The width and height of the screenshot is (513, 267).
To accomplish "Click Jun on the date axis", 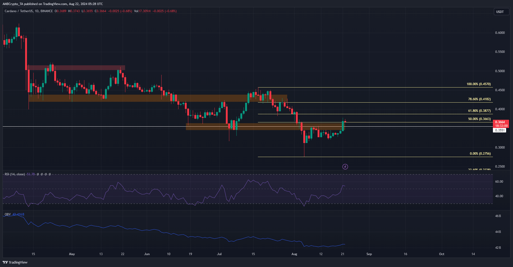I will coord(147,254).
